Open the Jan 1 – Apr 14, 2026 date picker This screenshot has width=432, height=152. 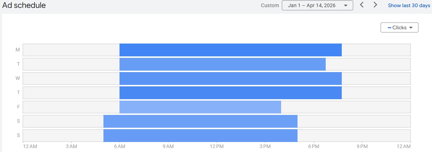[x=317, y=5]
